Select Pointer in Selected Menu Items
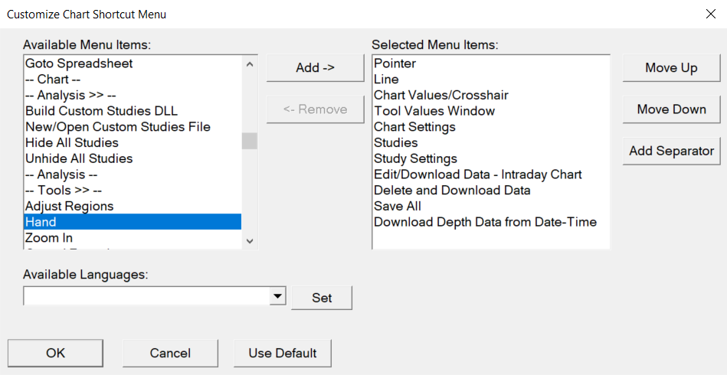 point(395,64)
